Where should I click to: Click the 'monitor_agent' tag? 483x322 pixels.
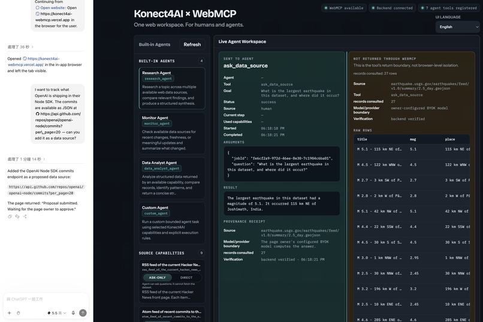pos(157,124)
